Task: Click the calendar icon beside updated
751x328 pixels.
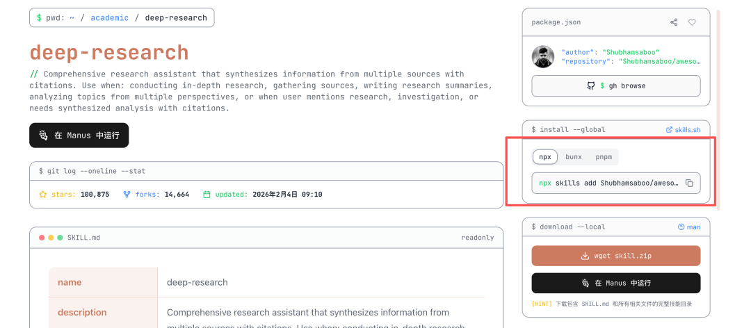Action: click(x=207, y=195)
